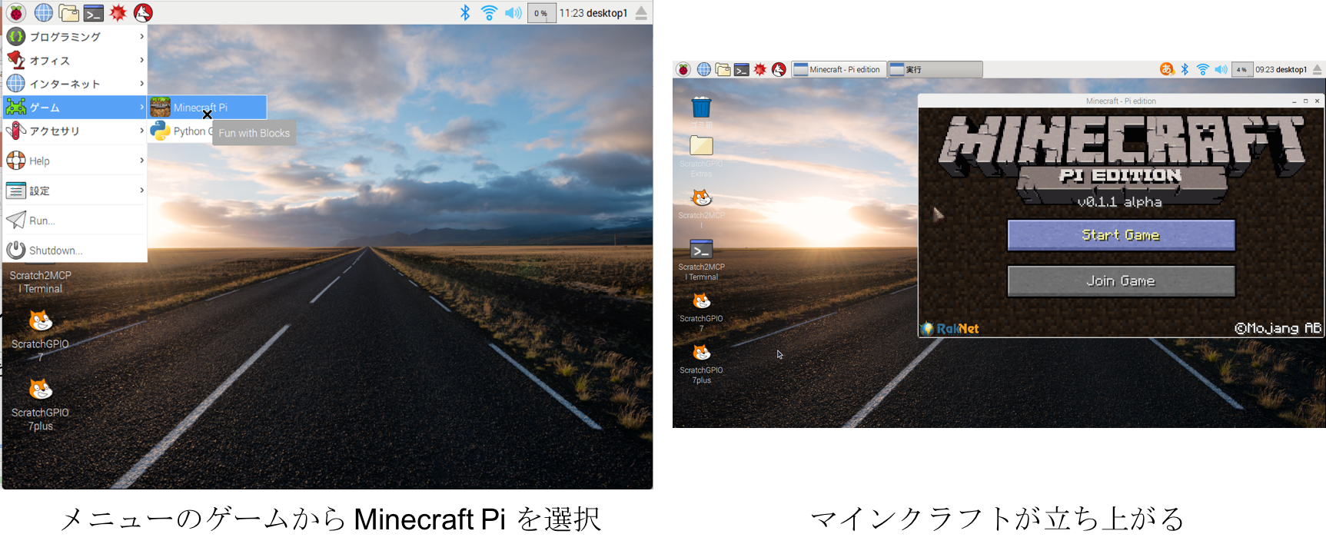
Task: Open the Raspberry menu in the left screenshot
Action: point(16,12)
